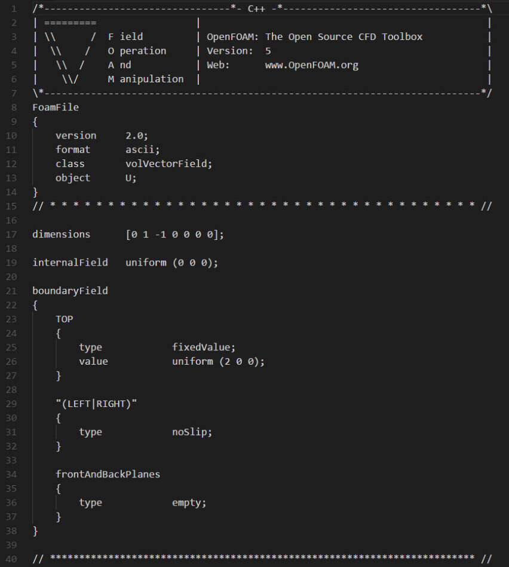This screenshot has height=567, width=509.
Task: Click the 'noSlip;' type value
Action: coord(192,432)
